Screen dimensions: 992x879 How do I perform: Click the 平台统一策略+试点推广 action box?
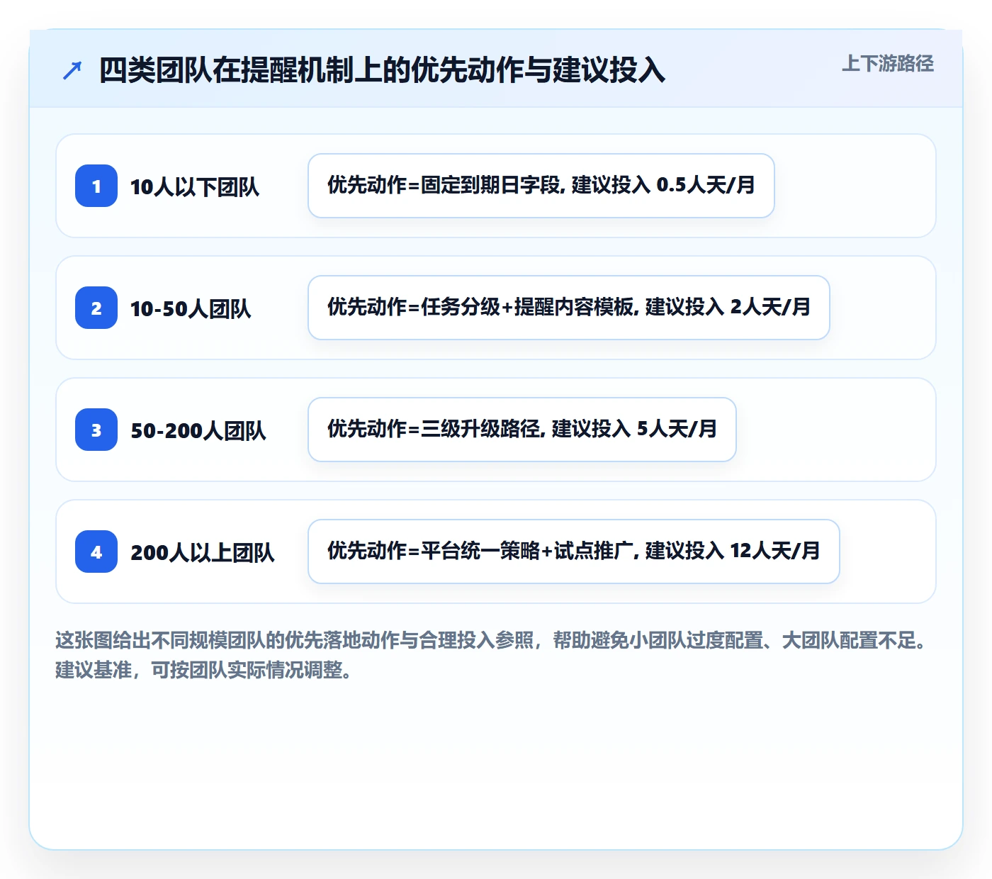coord(574,552)
